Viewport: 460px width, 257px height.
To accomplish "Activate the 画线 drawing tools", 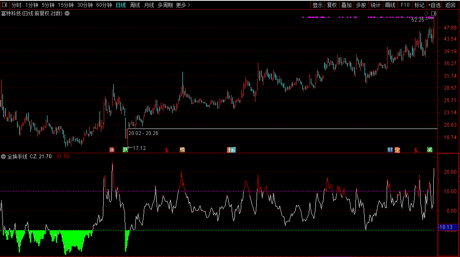I will pyautogui.click(x=390, y=5).
